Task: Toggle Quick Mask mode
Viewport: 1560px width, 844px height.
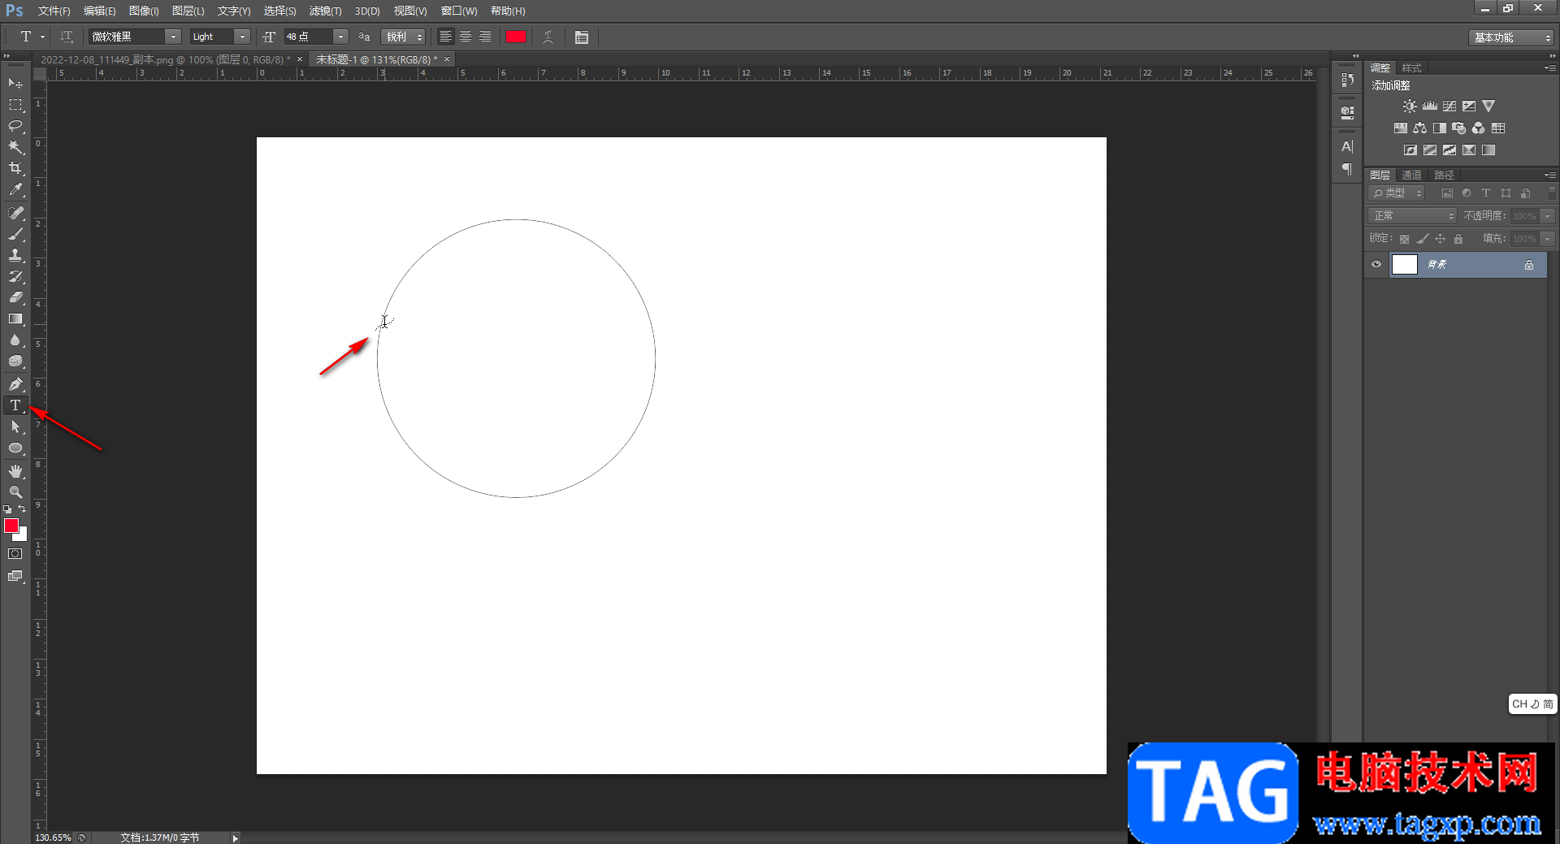Action: click(x=15, y=554)
